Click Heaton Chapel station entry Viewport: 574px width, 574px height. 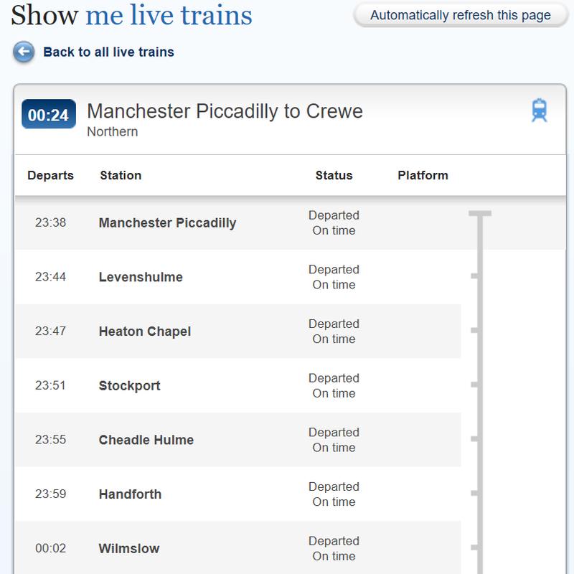[145, 331]
